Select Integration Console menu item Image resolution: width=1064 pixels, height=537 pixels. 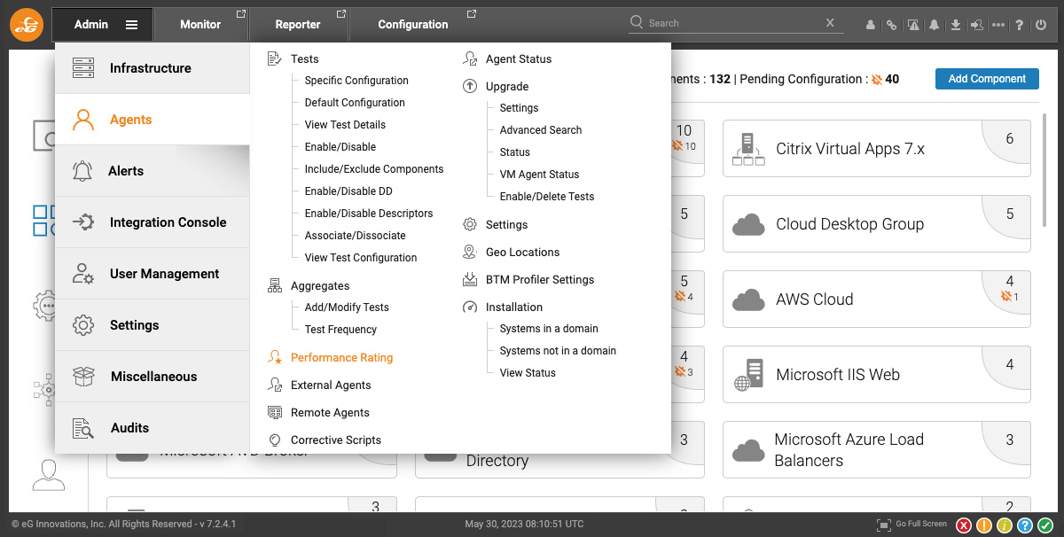pyautogui.click(x=152, y=222)
